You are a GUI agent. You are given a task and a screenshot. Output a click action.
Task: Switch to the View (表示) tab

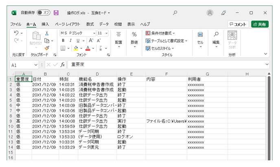[x=131, y=24]
